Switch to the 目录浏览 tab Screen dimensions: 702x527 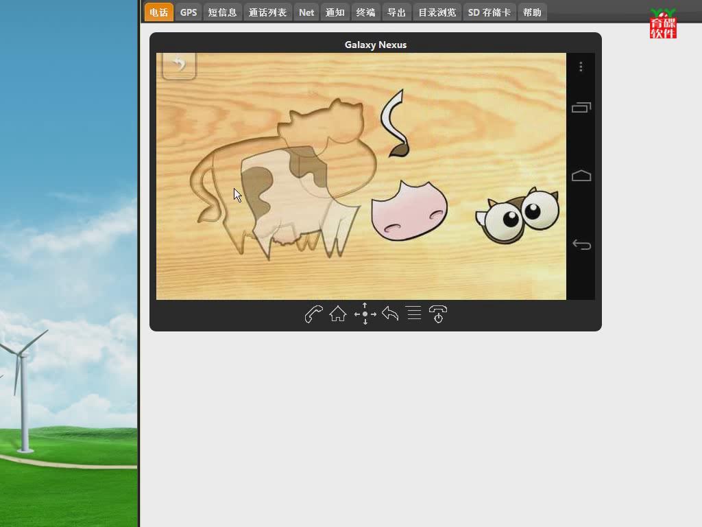point(437,12)
